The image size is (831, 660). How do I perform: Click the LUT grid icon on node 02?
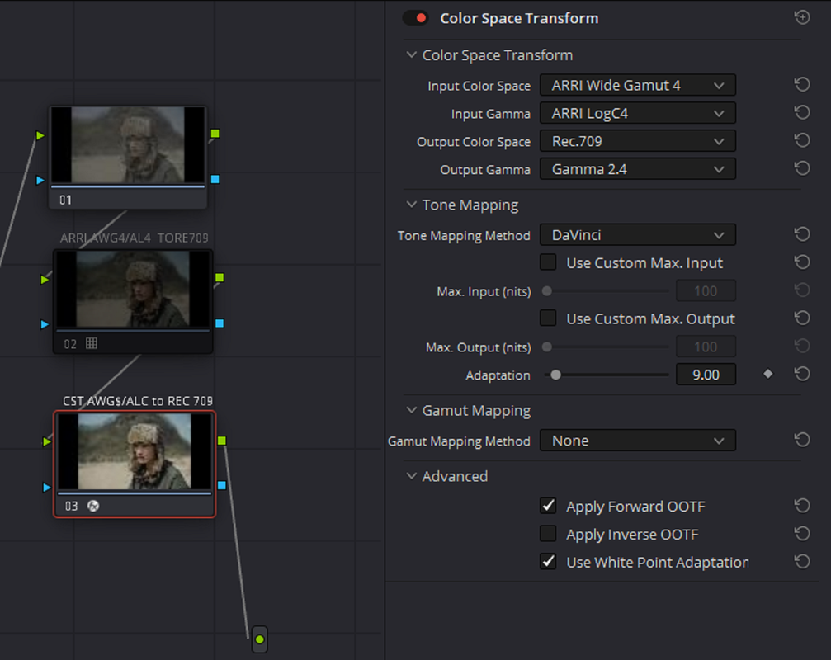[x=92, y=343]
